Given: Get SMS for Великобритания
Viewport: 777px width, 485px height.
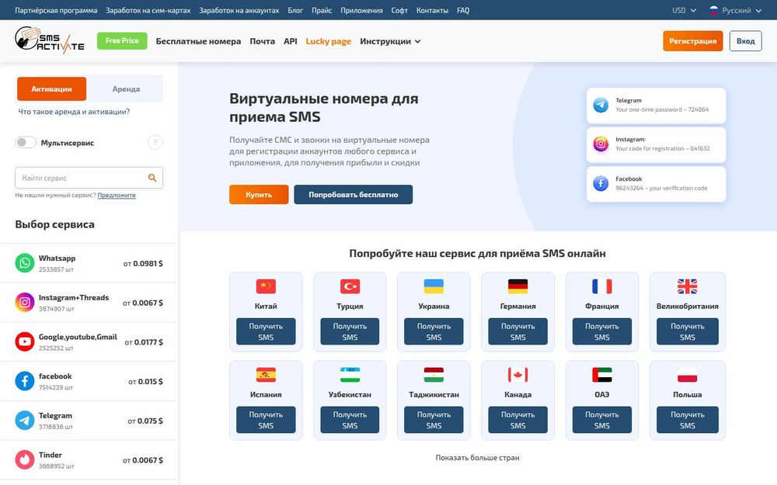Looking at the screenshot, I should click(688, 331).
